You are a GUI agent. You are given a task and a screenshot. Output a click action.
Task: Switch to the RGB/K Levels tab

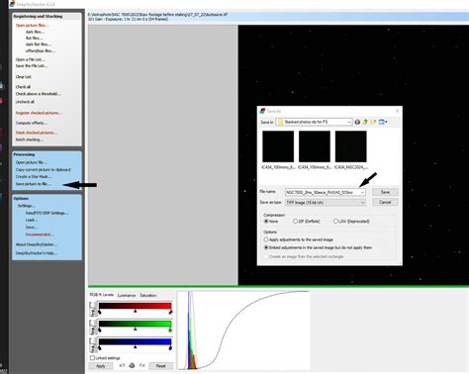(102, 295)
